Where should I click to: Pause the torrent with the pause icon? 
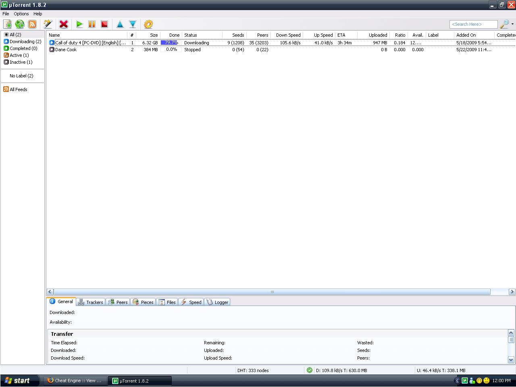[92, 24]
